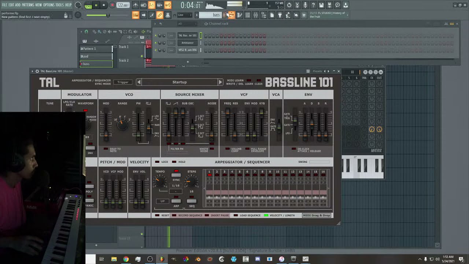The image size is (469, 264).
Task: Go to next TAL preset arrow
Action: pos(220,82)
